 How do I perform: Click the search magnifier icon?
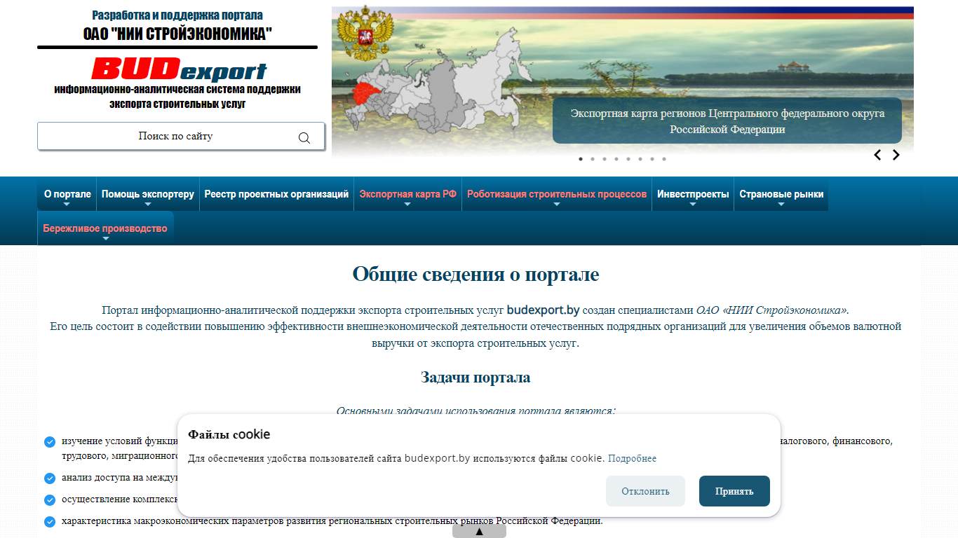click(x=304, y=137)
